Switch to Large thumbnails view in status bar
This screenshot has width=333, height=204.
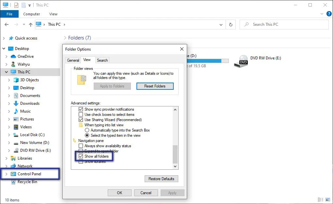coord(327,199)
